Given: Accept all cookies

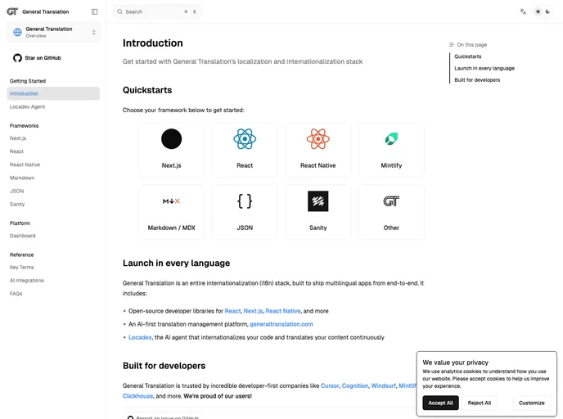Looking at the screenshot, I should (x=440, y=403).
